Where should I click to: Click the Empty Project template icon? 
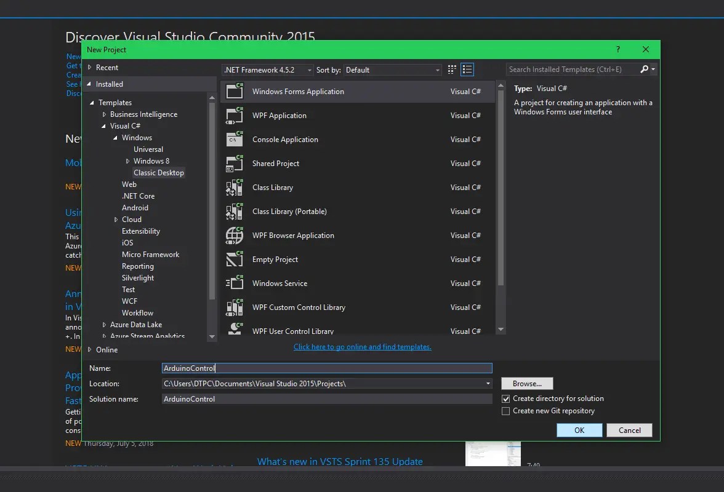point(235,259)
